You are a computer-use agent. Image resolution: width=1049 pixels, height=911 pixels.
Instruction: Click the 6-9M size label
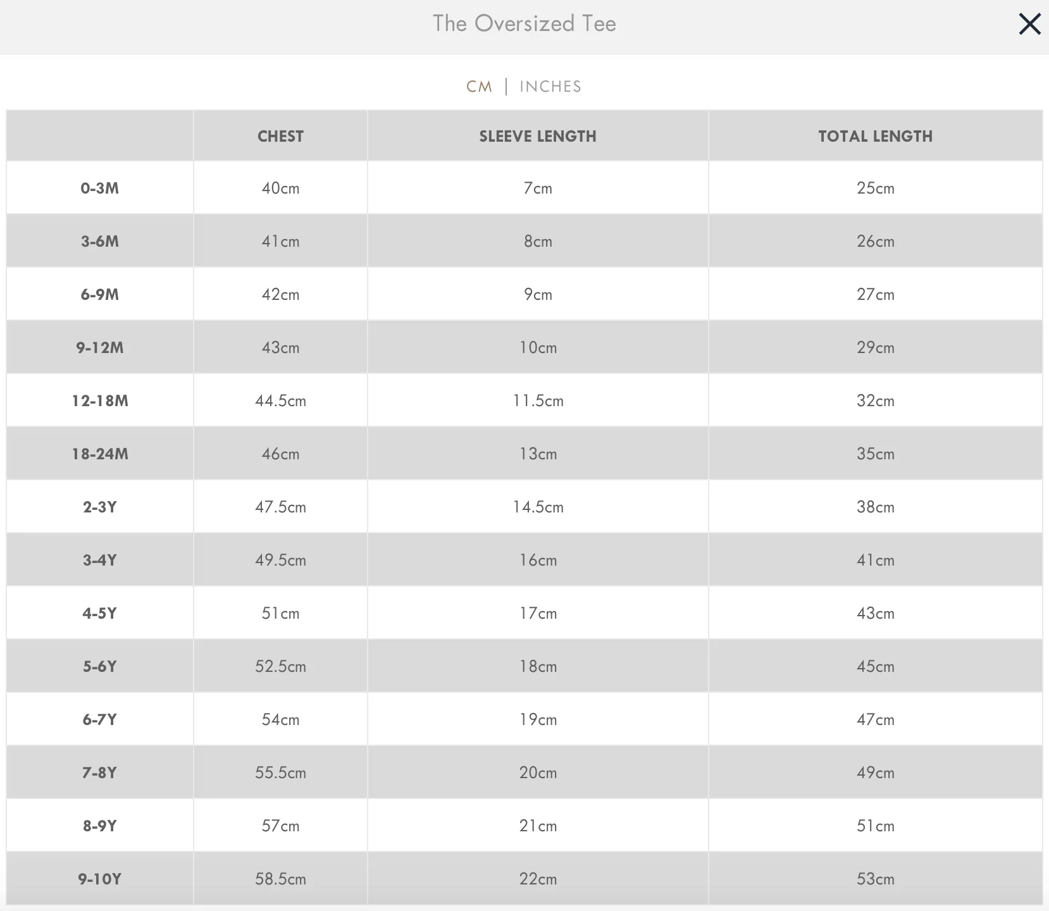100,295
